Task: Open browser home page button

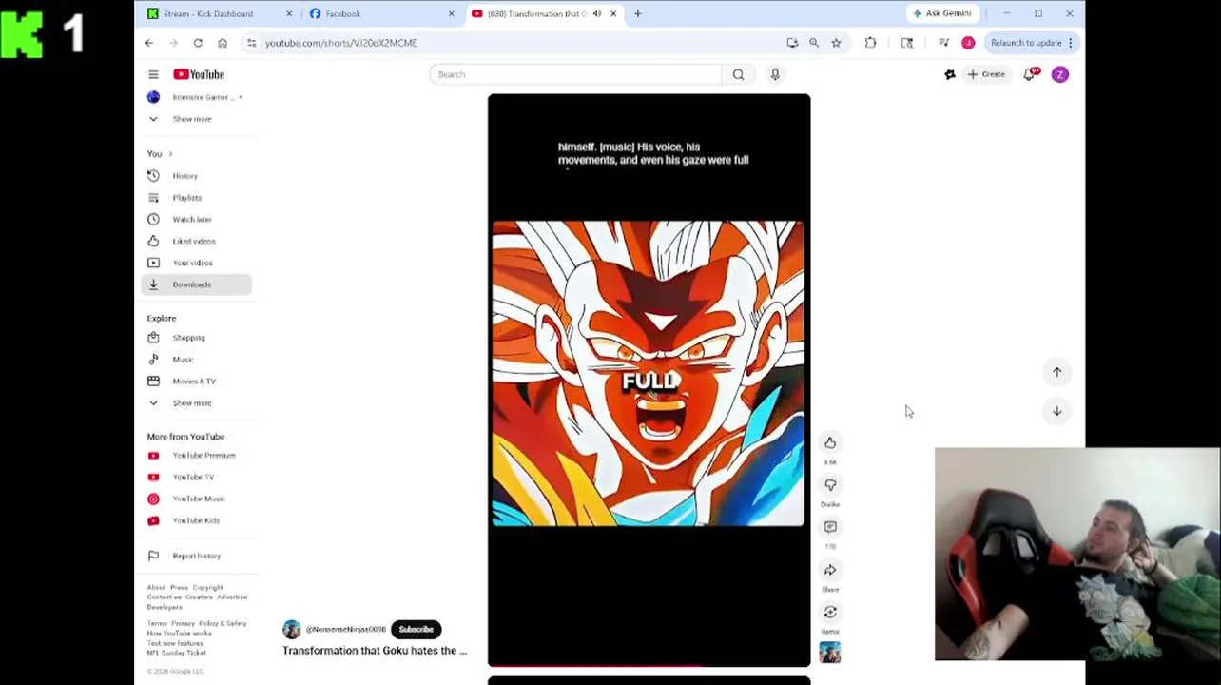Action: tap(223, 43)
